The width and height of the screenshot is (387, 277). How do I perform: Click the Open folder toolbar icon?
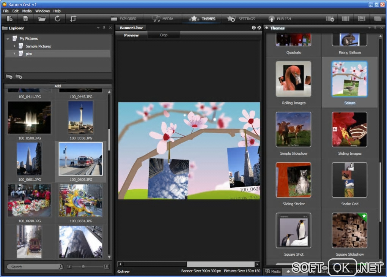point(42,19)
